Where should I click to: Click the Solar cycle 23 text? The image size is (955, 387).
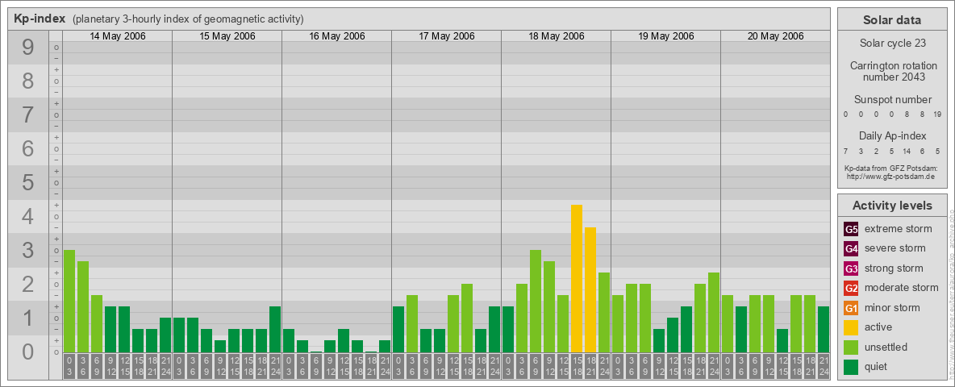[x=892, y=44]
